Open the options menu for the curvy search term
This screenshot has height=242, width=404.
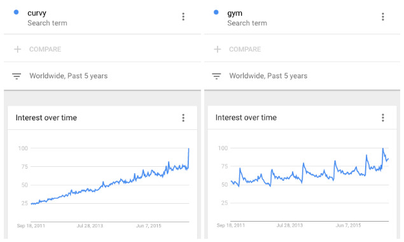[x=183, y=17]
